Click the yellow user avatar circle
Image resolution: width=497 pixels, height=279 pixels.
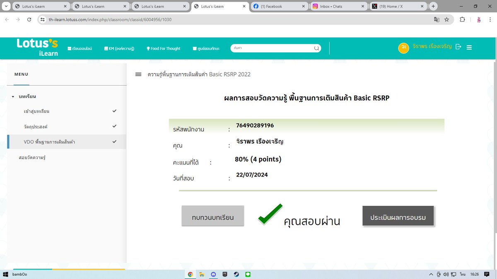403,48
